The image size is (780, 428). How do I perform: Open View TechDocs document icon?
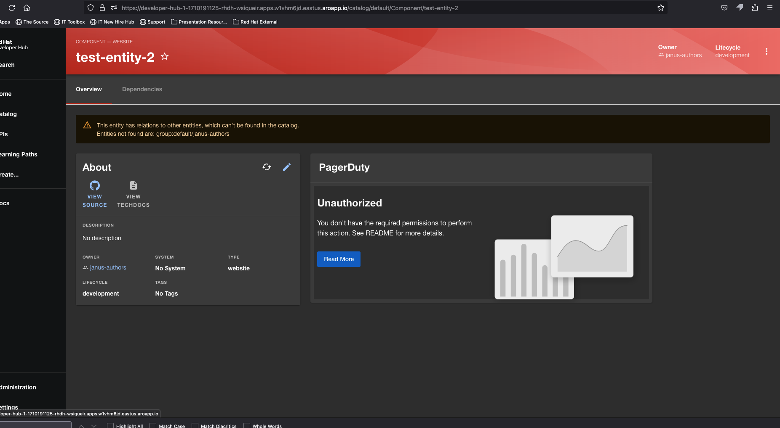tap(133, 185)
